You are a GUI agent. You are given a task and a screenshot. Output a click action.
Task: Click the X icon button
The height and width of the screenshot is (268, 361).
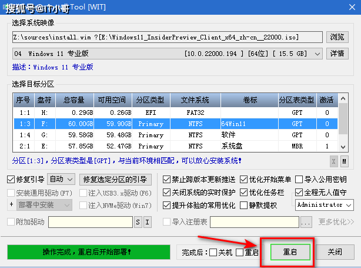click(x=333, y=161)
